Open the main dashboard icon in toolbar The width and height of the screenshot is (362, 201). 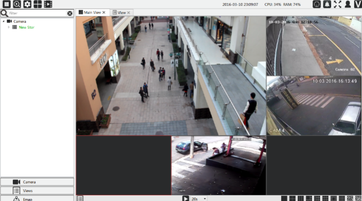(x=6, y=4)
